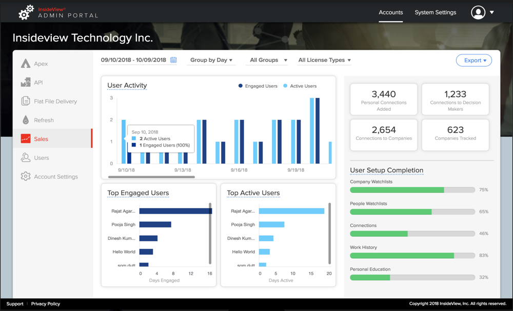Click the red Sales chart icon
The width and height of the screenshot is (513, 311).
(x=26, y=139)
